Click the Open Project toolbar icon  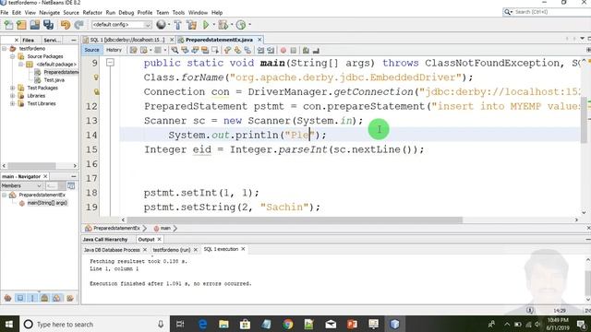[x=35, y=25]
